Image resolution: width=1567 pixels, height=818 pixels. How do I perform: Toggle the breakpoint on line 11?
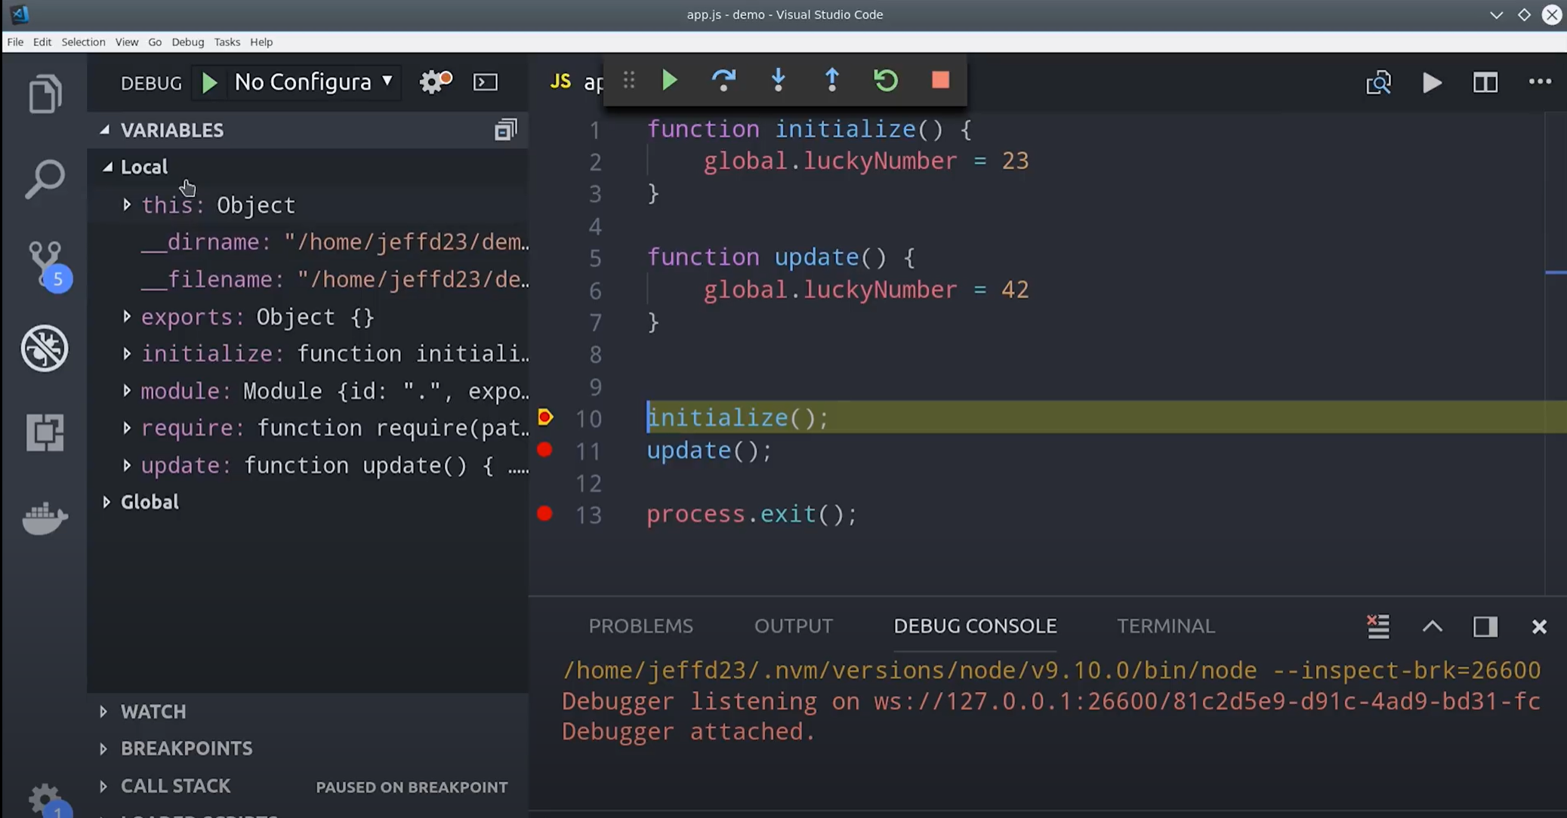pos(544,450)
